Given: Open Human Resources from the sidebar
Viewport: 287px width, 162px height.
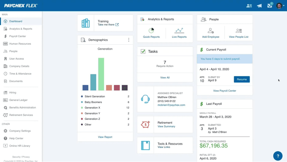Looking at the screenshot, I should coord(20,44).
